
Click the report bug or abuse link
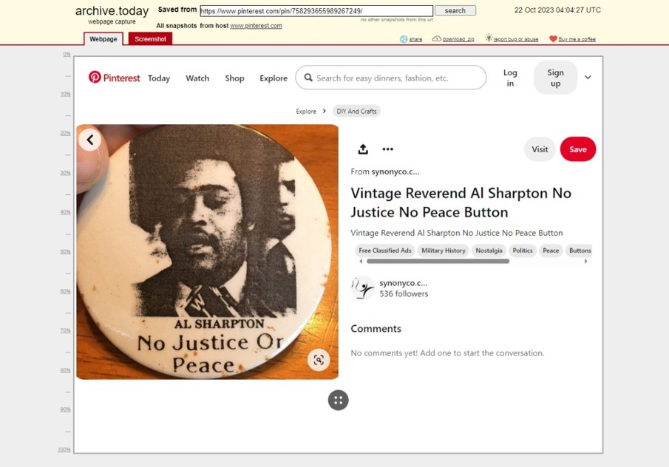click(516, 39)
